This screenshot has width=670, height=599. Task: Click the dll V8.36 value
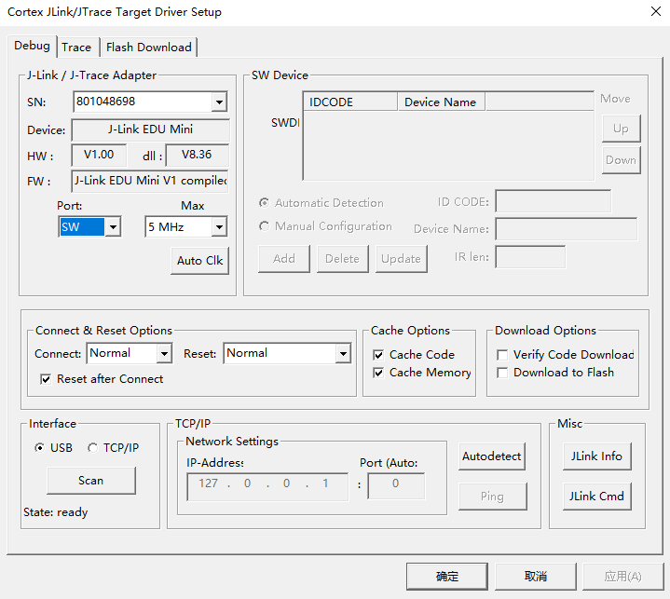pos(197,155)
